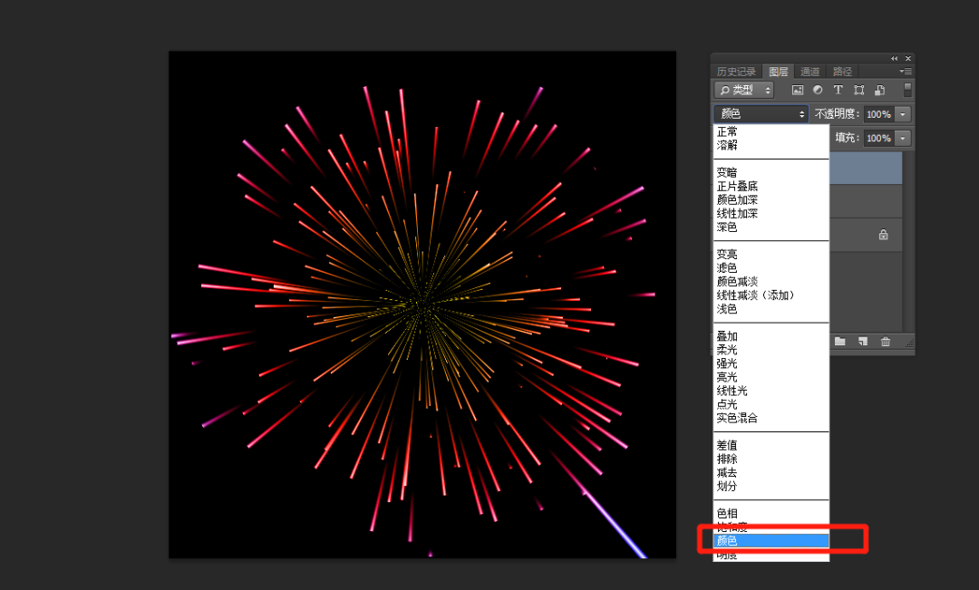Close the layers panel group
Viewport: 979px width, 590px height.
point(907,58)
